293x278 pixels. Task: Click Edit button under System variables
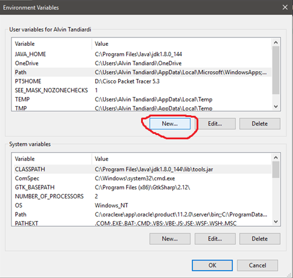[x=215, y=239]
